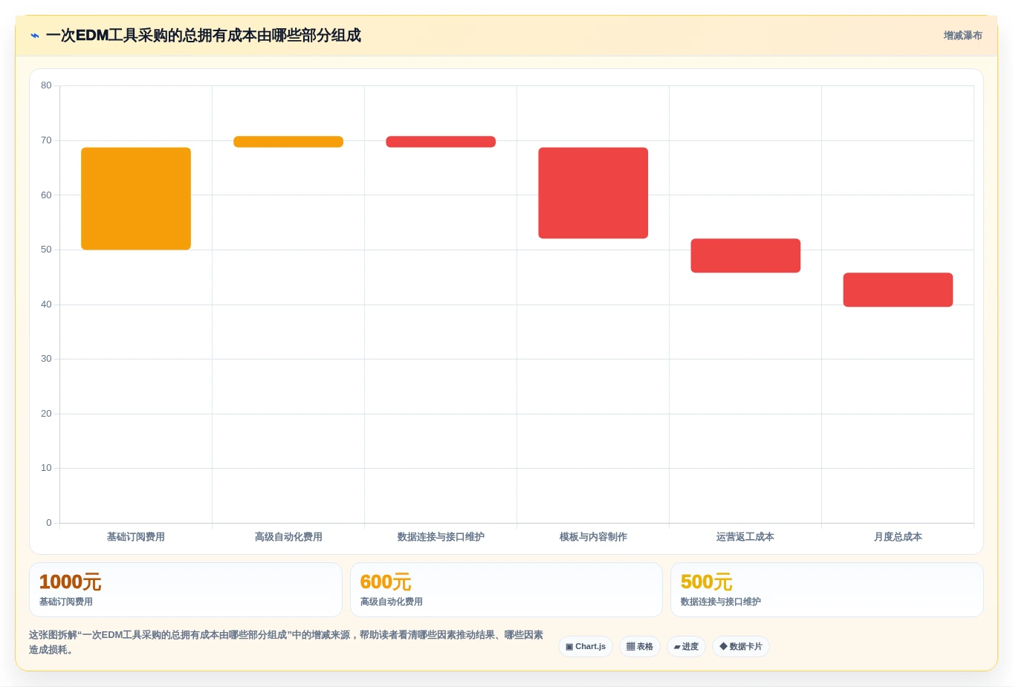Viewport: 1013px width, 687px height.
Task: Click the y-axis value 30
Action: coord(46,359)
